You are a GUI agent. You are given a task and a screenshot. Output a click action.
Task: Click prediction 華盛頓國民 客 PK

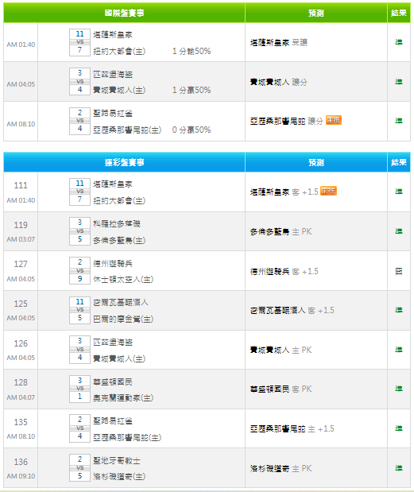click(x=281, y=389)
